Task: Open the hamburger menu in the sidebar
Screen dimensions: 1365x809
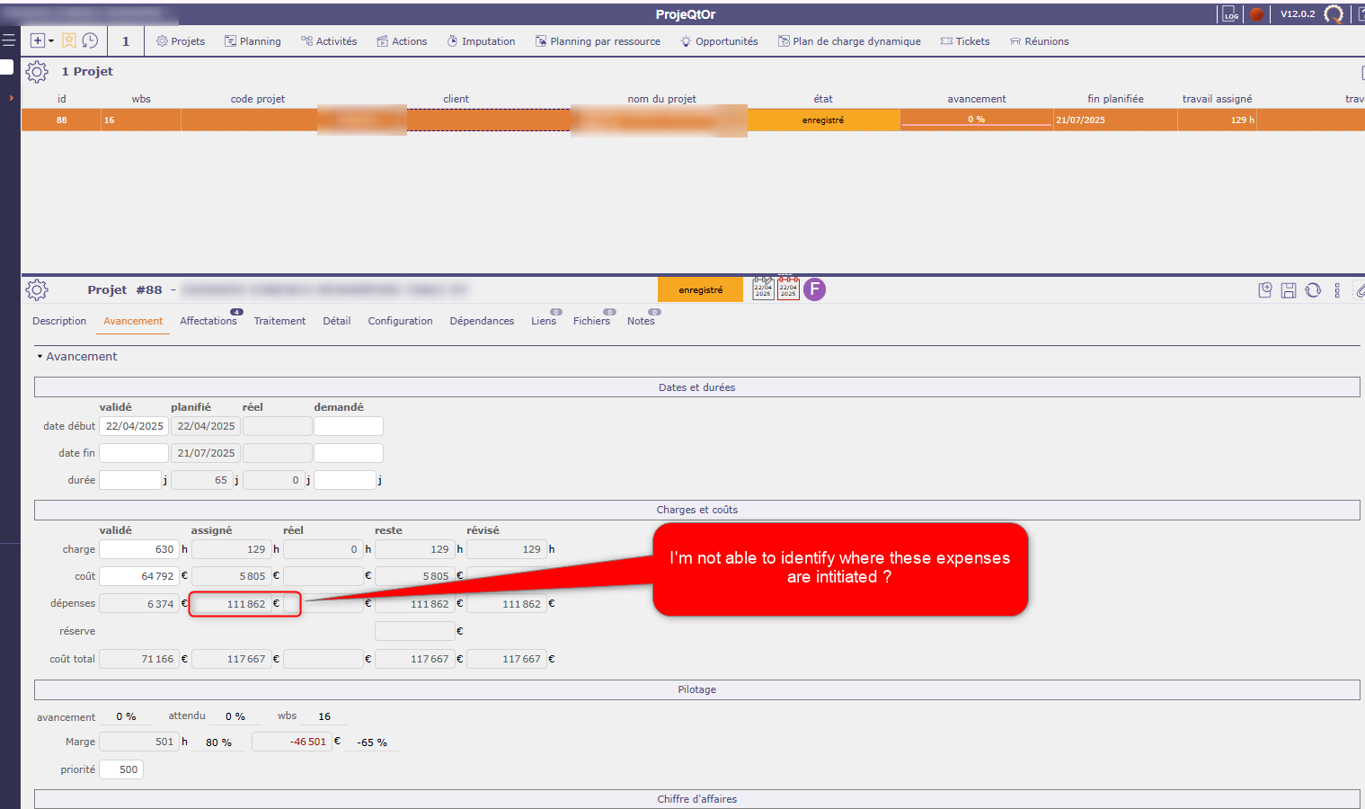Action: (x=9, y=40)
